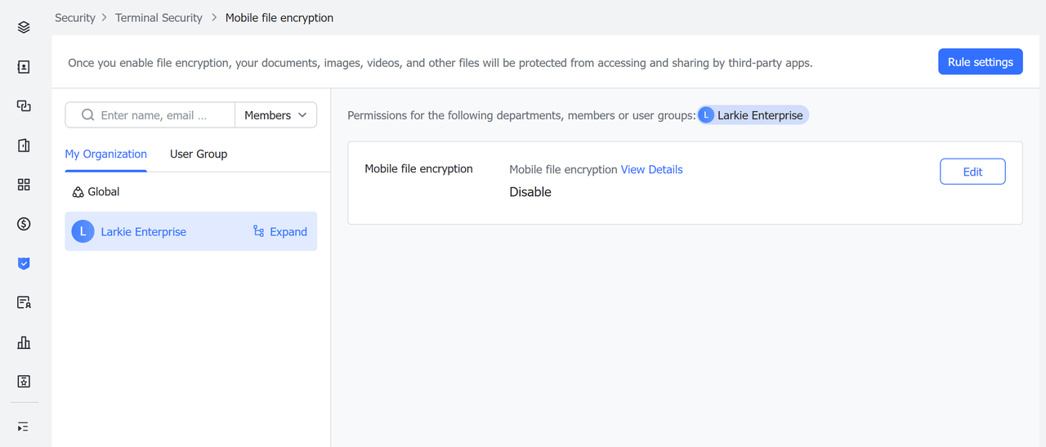Open the Members dropdown beside search
This screenshot has width=1046, height=447.
275,115
